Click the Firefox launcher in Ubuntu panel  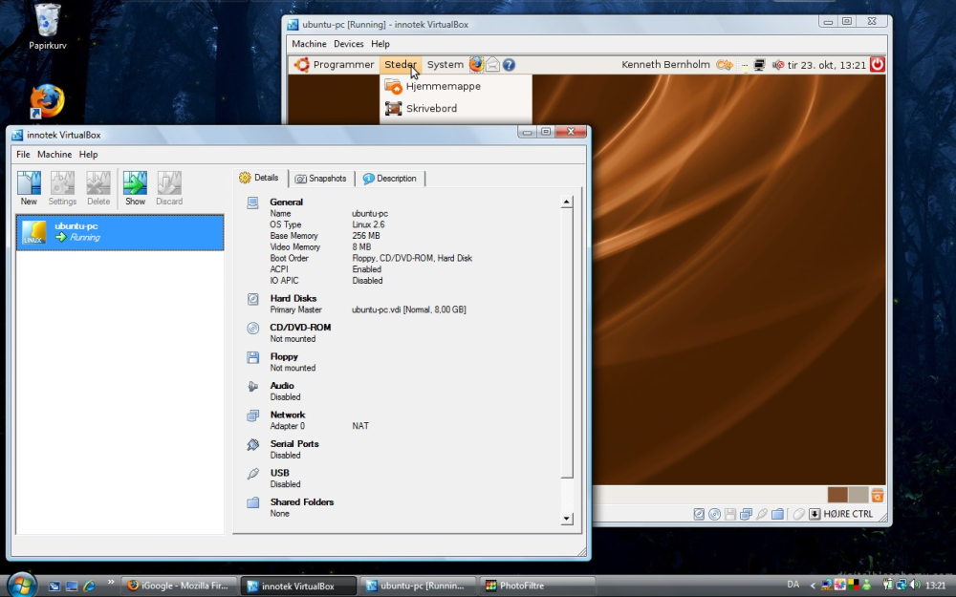coord(476,65)
